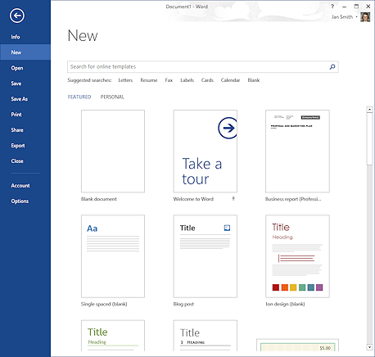Select the Blank document template
375x357 pixels.
click(x=113, y=151)
